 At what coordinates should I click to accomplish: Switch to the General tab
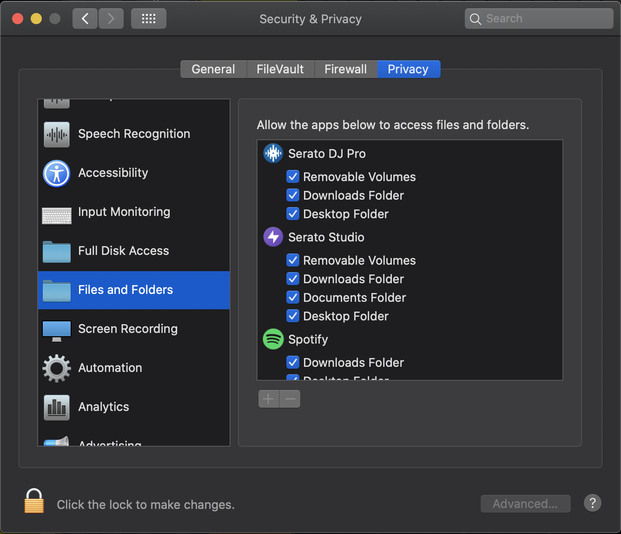213,69
